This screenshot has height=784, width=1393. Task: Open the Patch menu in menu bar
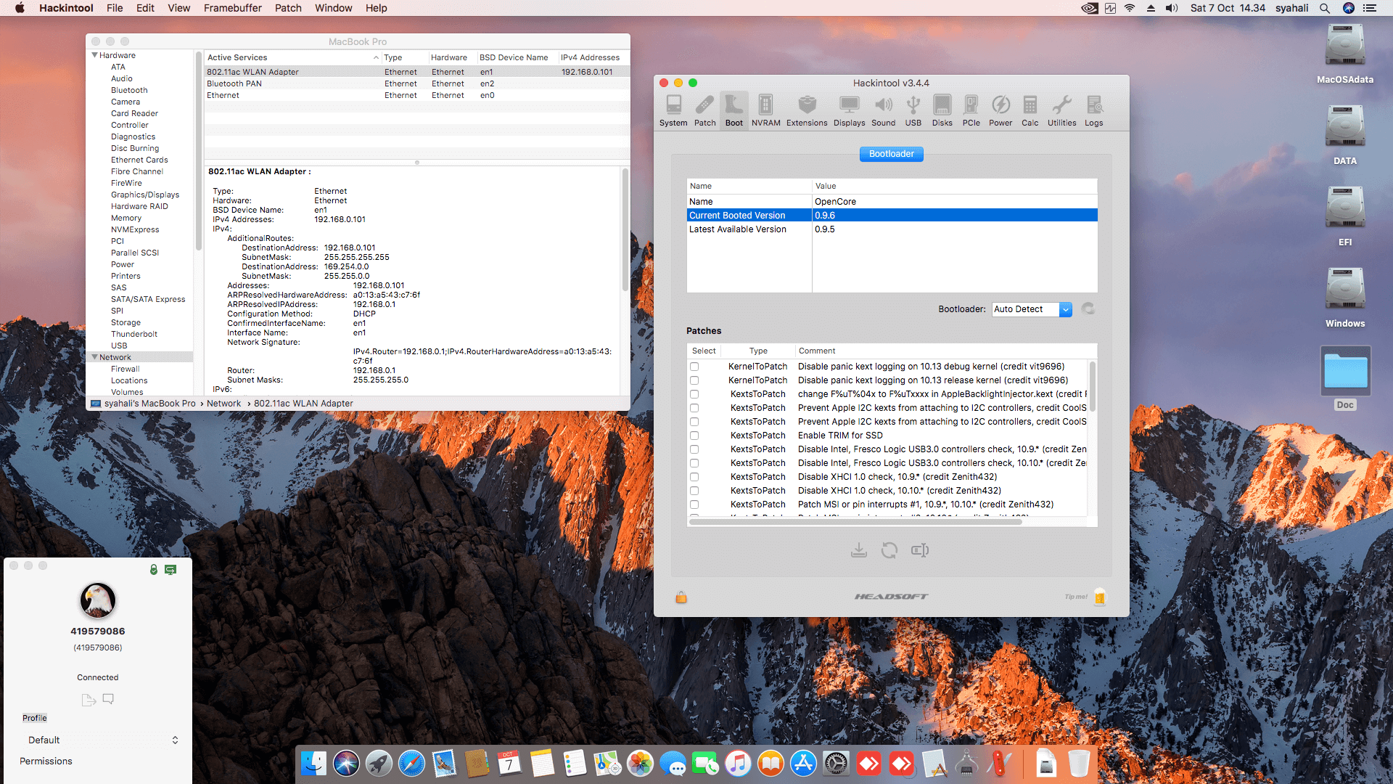(x=288, y=8)
